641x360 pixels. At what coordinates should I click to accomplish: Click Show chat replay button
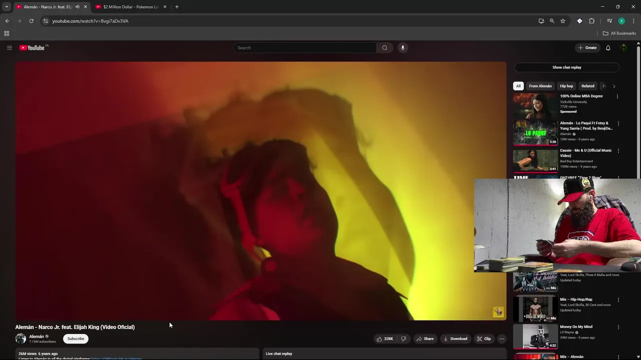coord(567,67)
